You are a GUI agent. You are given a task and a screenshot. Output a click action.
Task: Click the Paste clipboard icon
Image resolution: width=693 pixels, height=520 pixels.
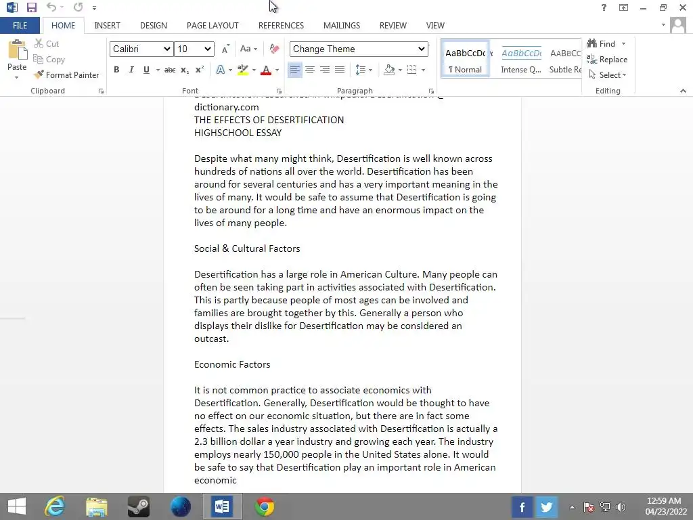point(17,49)
